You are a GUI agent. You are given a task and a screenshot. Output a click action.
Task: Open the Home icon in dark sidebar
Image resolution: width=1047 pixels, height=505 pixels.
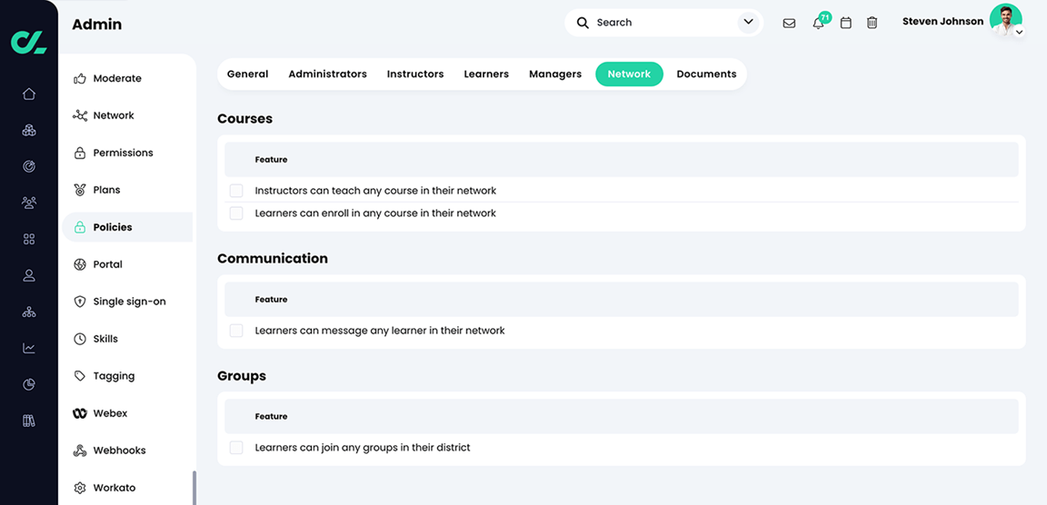click(x=29, y=94)
